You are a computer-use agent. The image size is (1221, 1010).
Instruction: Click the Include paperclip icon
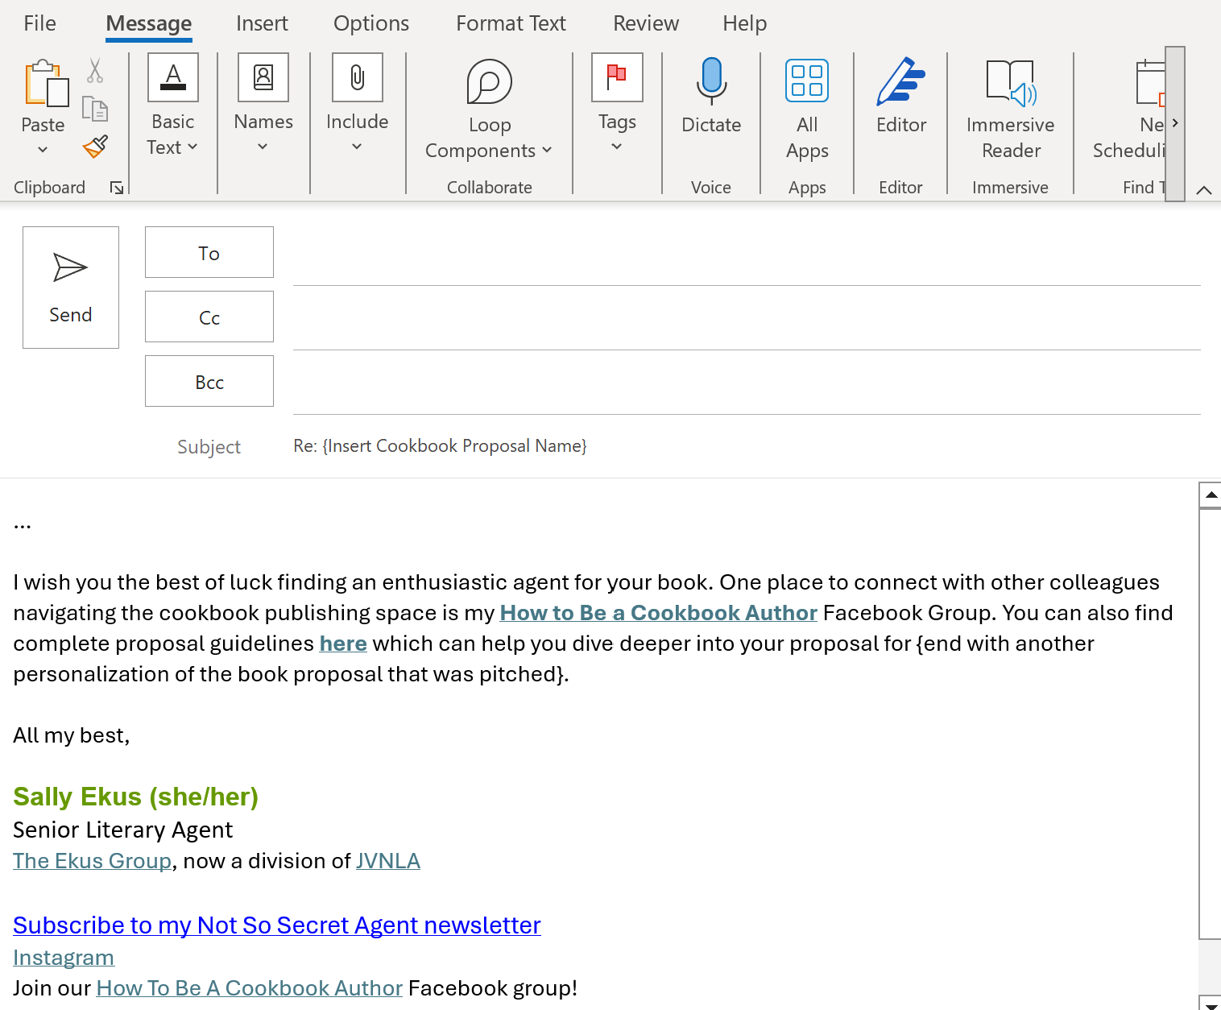point(358,77)
